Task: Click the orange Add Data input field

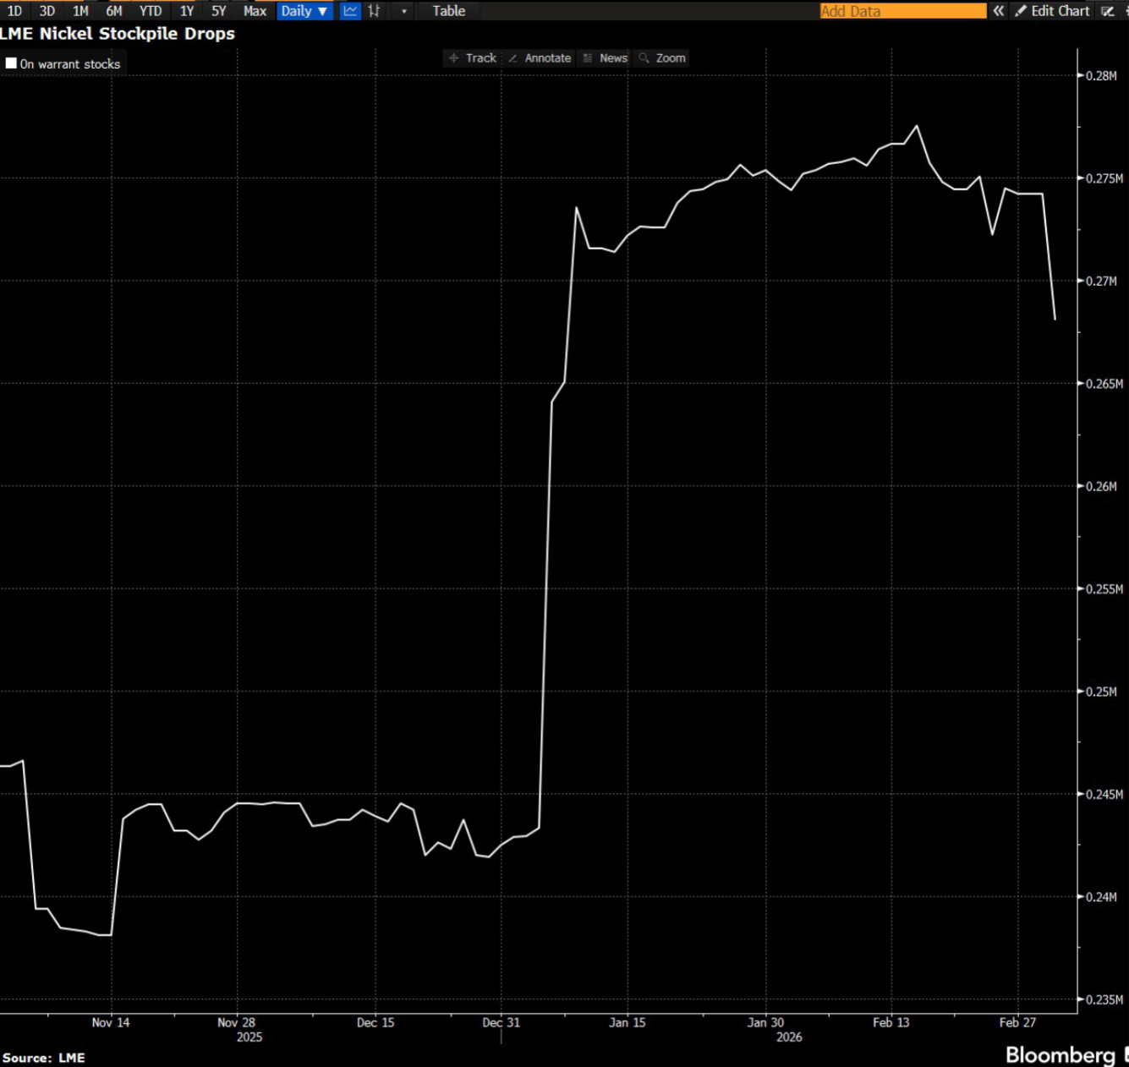Action: click(903, 11)
